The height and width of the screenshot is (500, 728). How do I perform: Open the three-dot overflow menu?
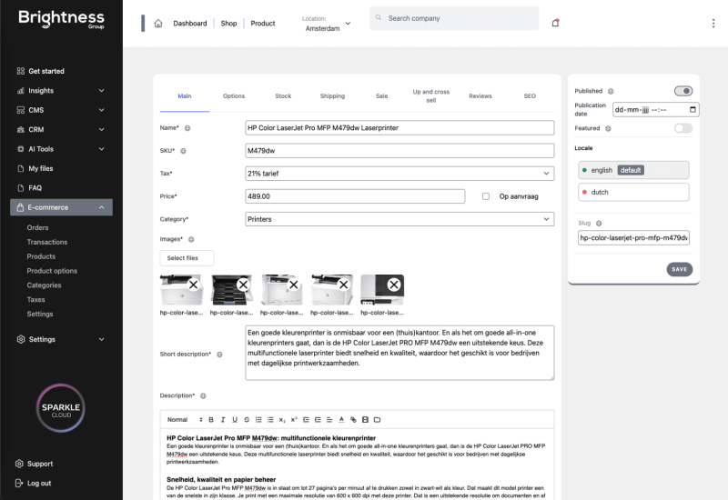click(x=713, y=24)
